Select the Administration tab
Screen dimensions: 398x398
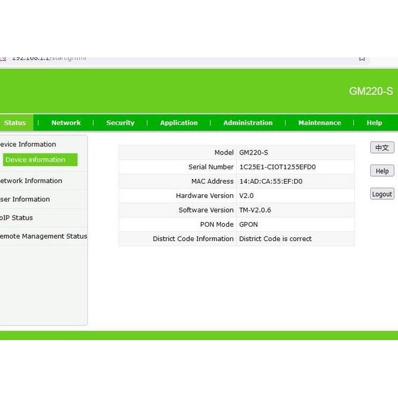tap(248, 123)
